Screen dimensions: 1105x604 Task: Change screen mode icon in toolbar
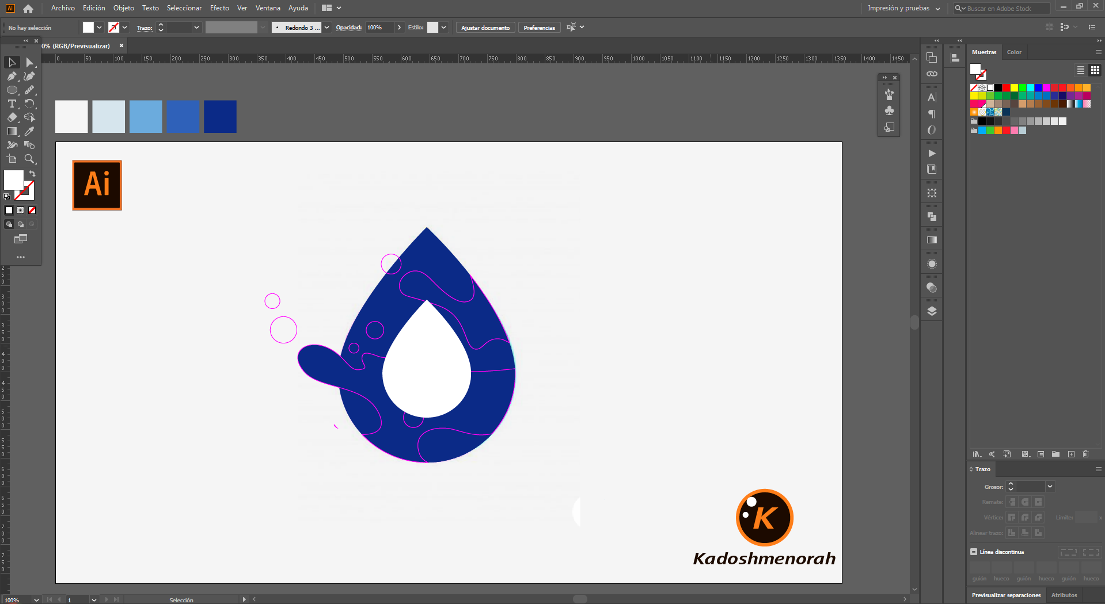pos(21,239)
